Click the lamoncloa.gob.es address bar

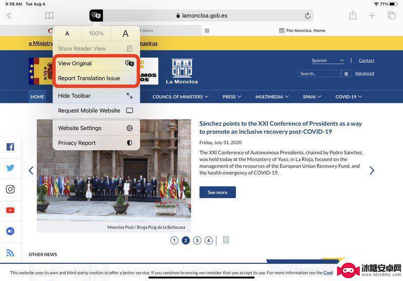pos(202,16)
